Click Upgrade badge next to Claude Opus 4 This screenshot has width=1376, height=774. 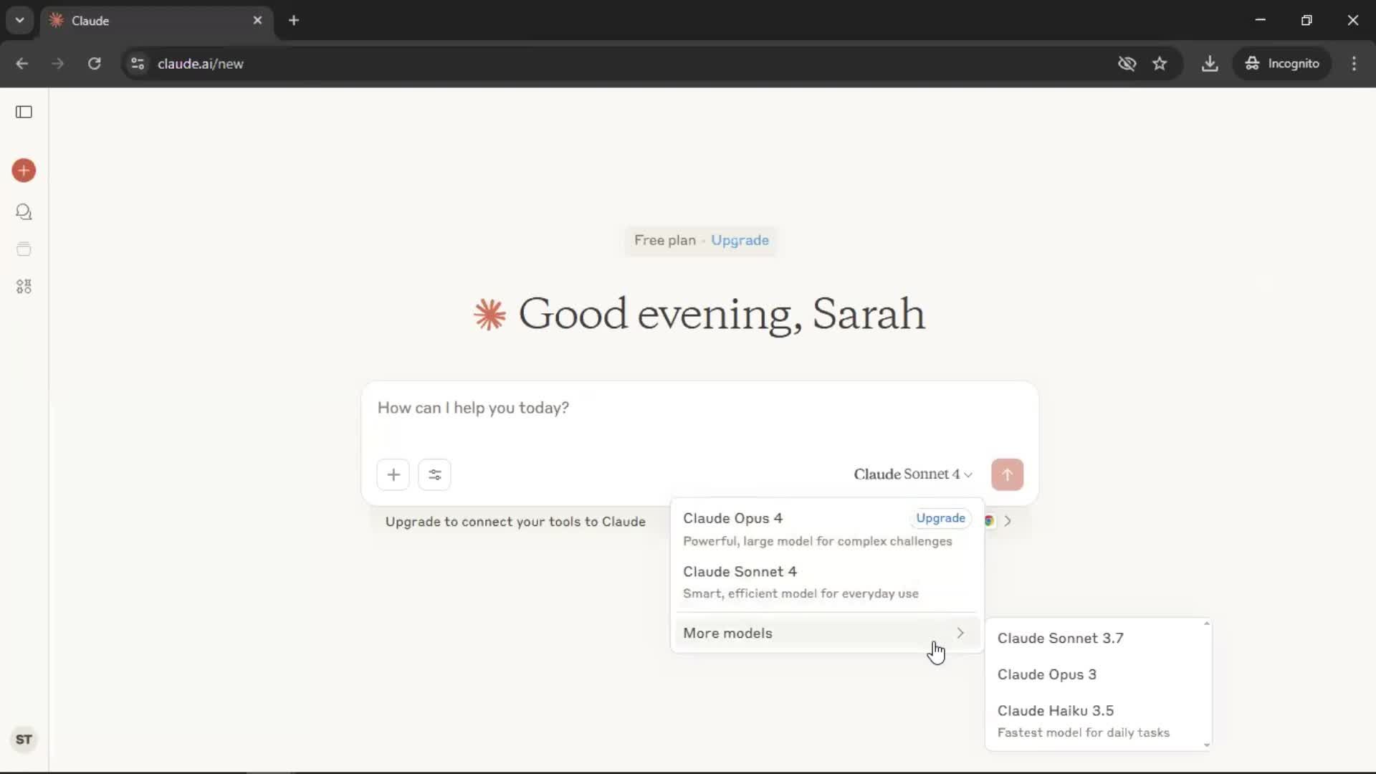[x=940, y=518]
